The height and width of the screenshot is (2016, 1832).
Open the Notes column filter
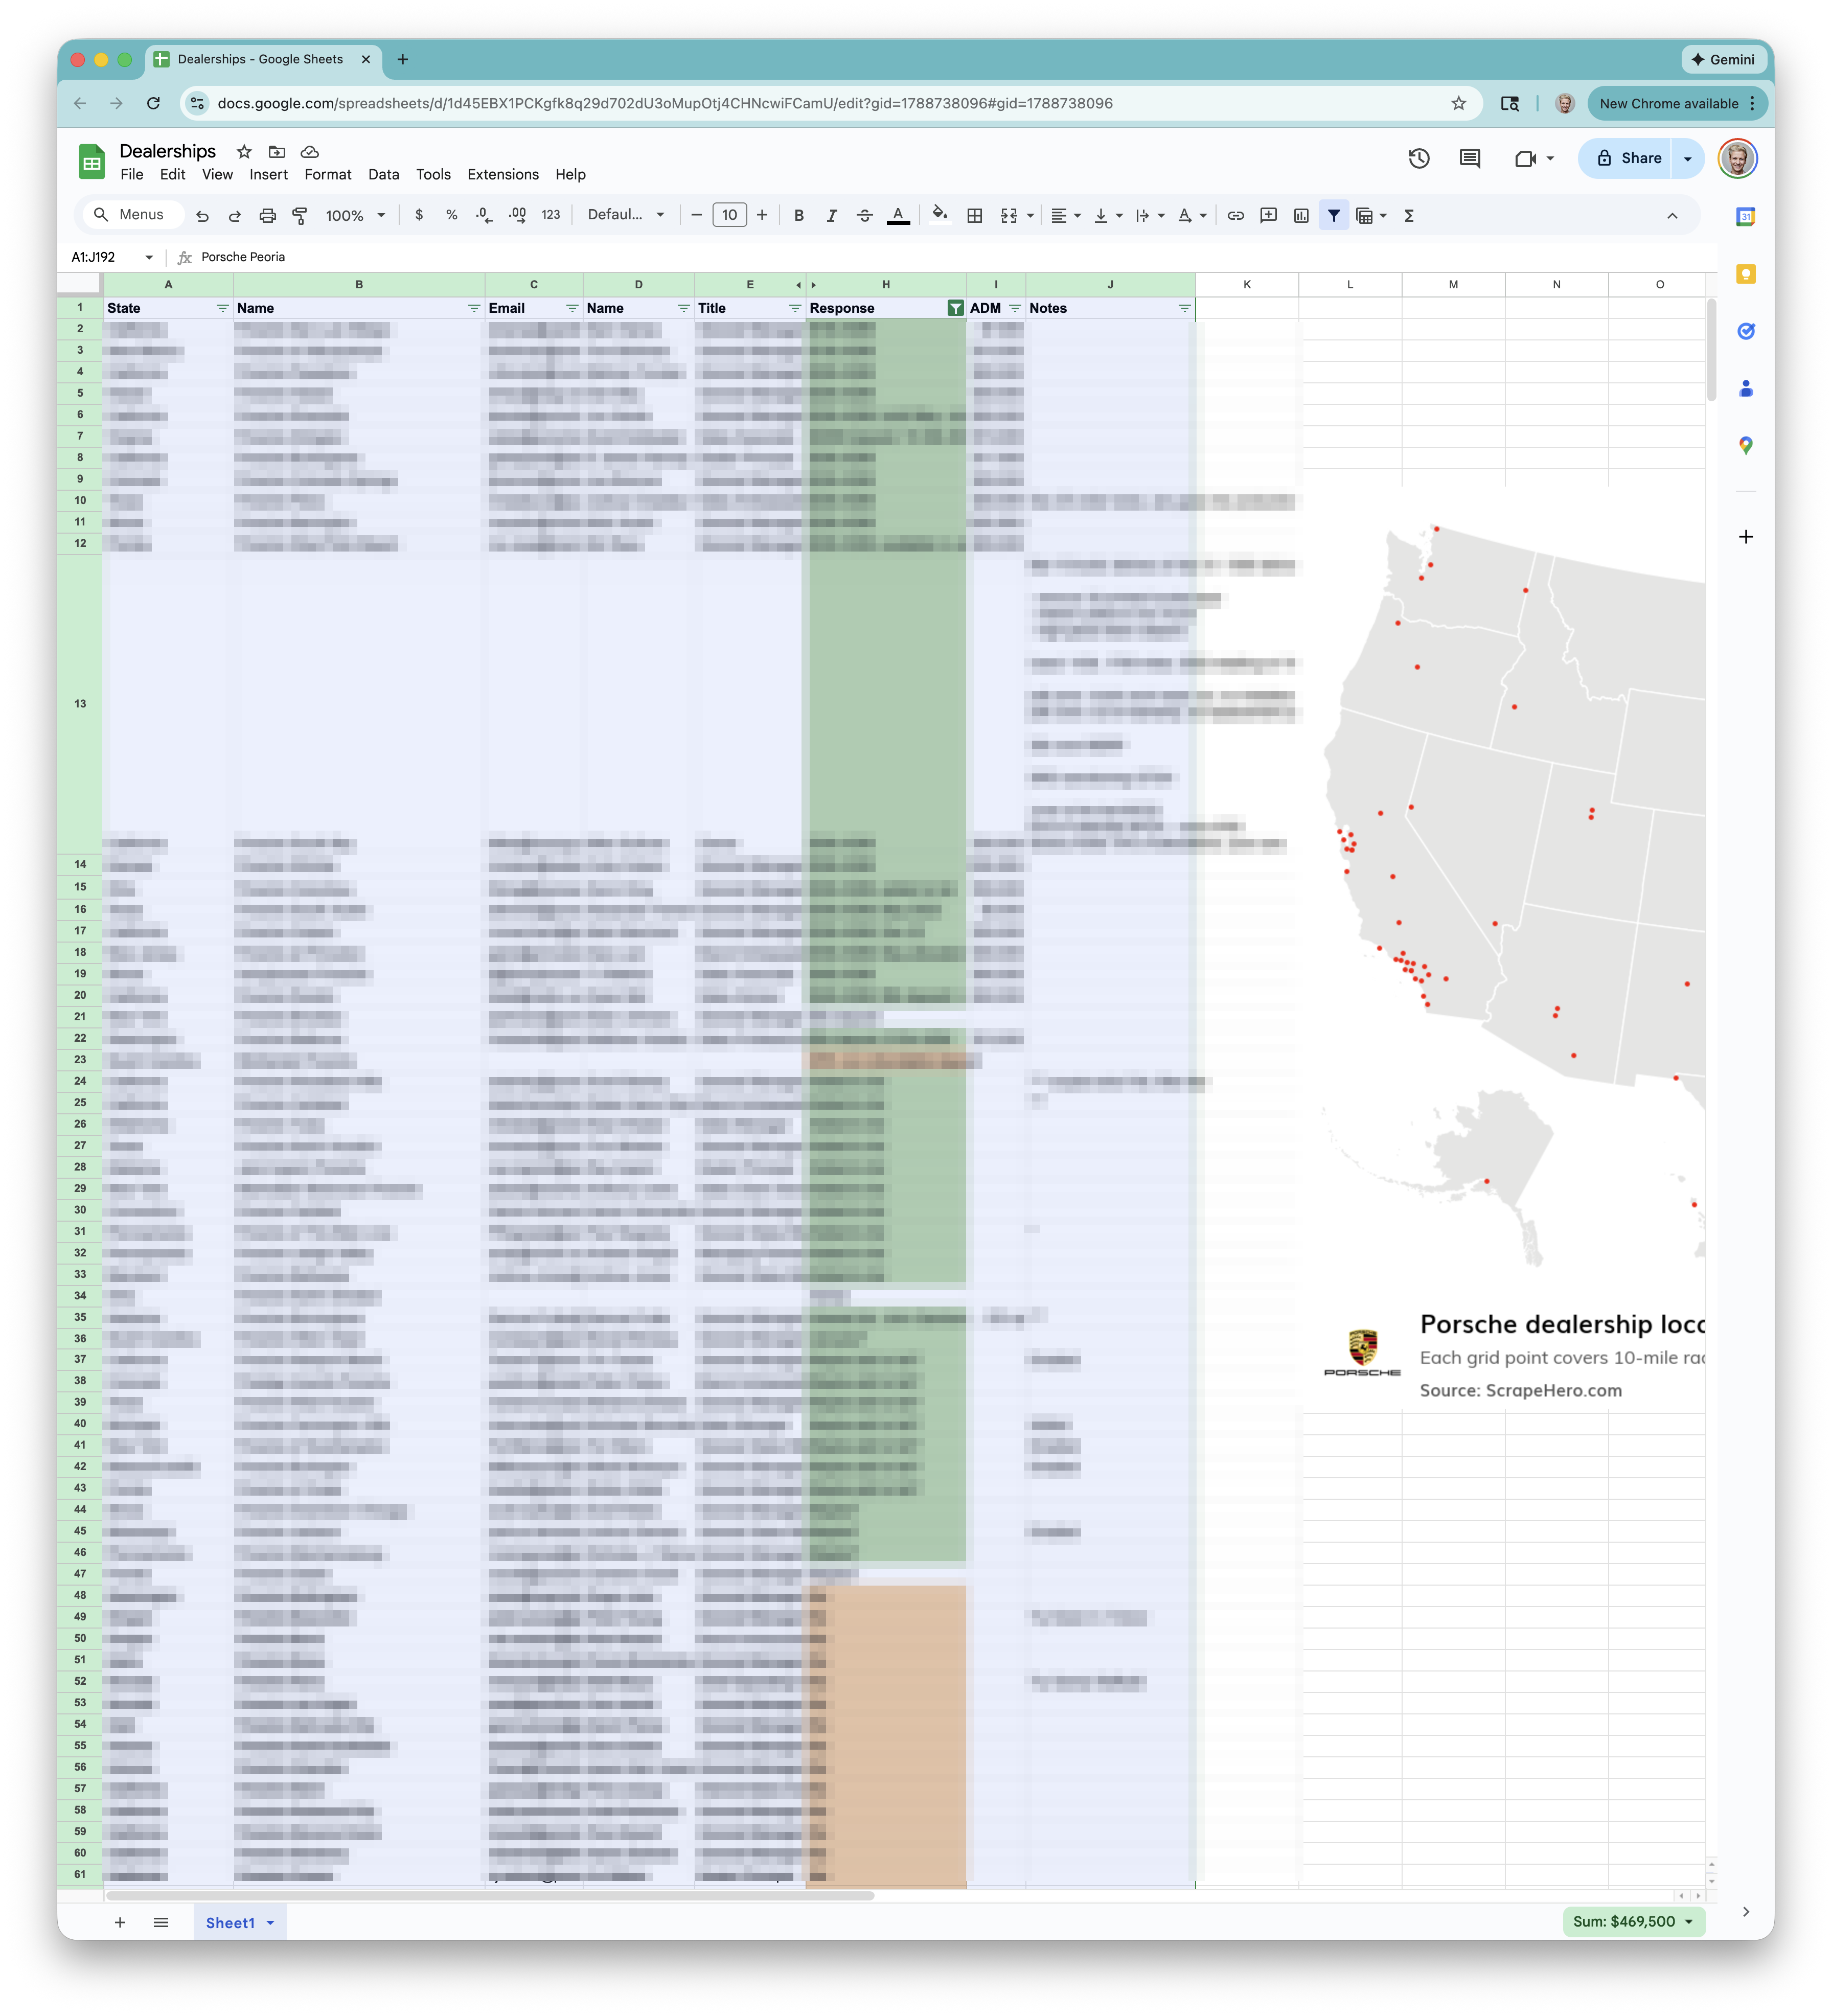pos(1184,308)
